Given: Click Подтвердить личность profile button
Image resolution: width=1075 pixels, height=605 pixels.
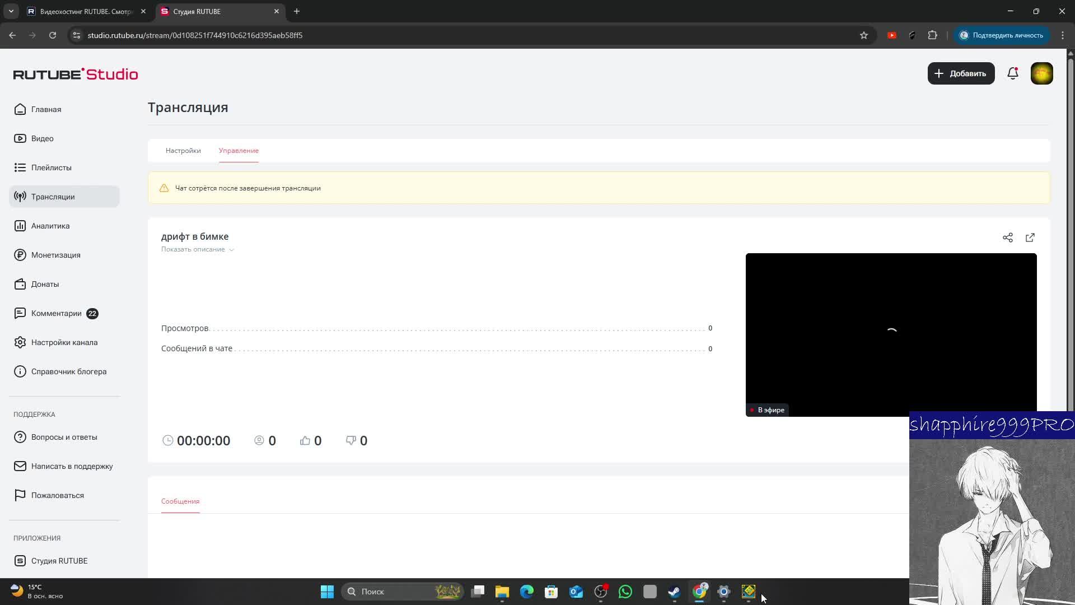Looking at the screenshot, I should click(x=1001, y=35).
